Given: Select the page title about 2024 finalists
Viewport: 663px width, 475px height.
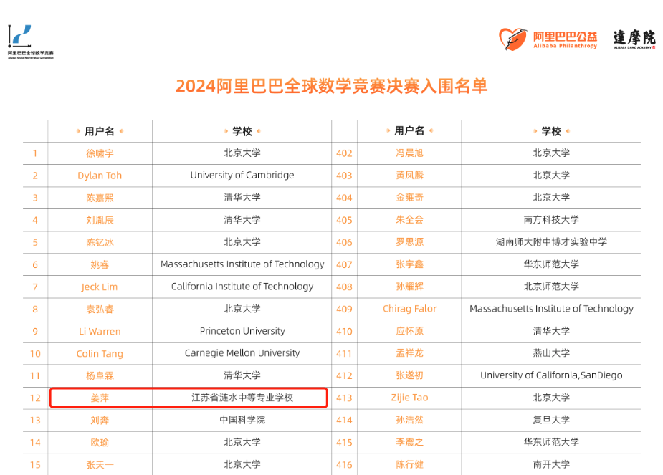Looking at the screenshot, I should point(331,86).
